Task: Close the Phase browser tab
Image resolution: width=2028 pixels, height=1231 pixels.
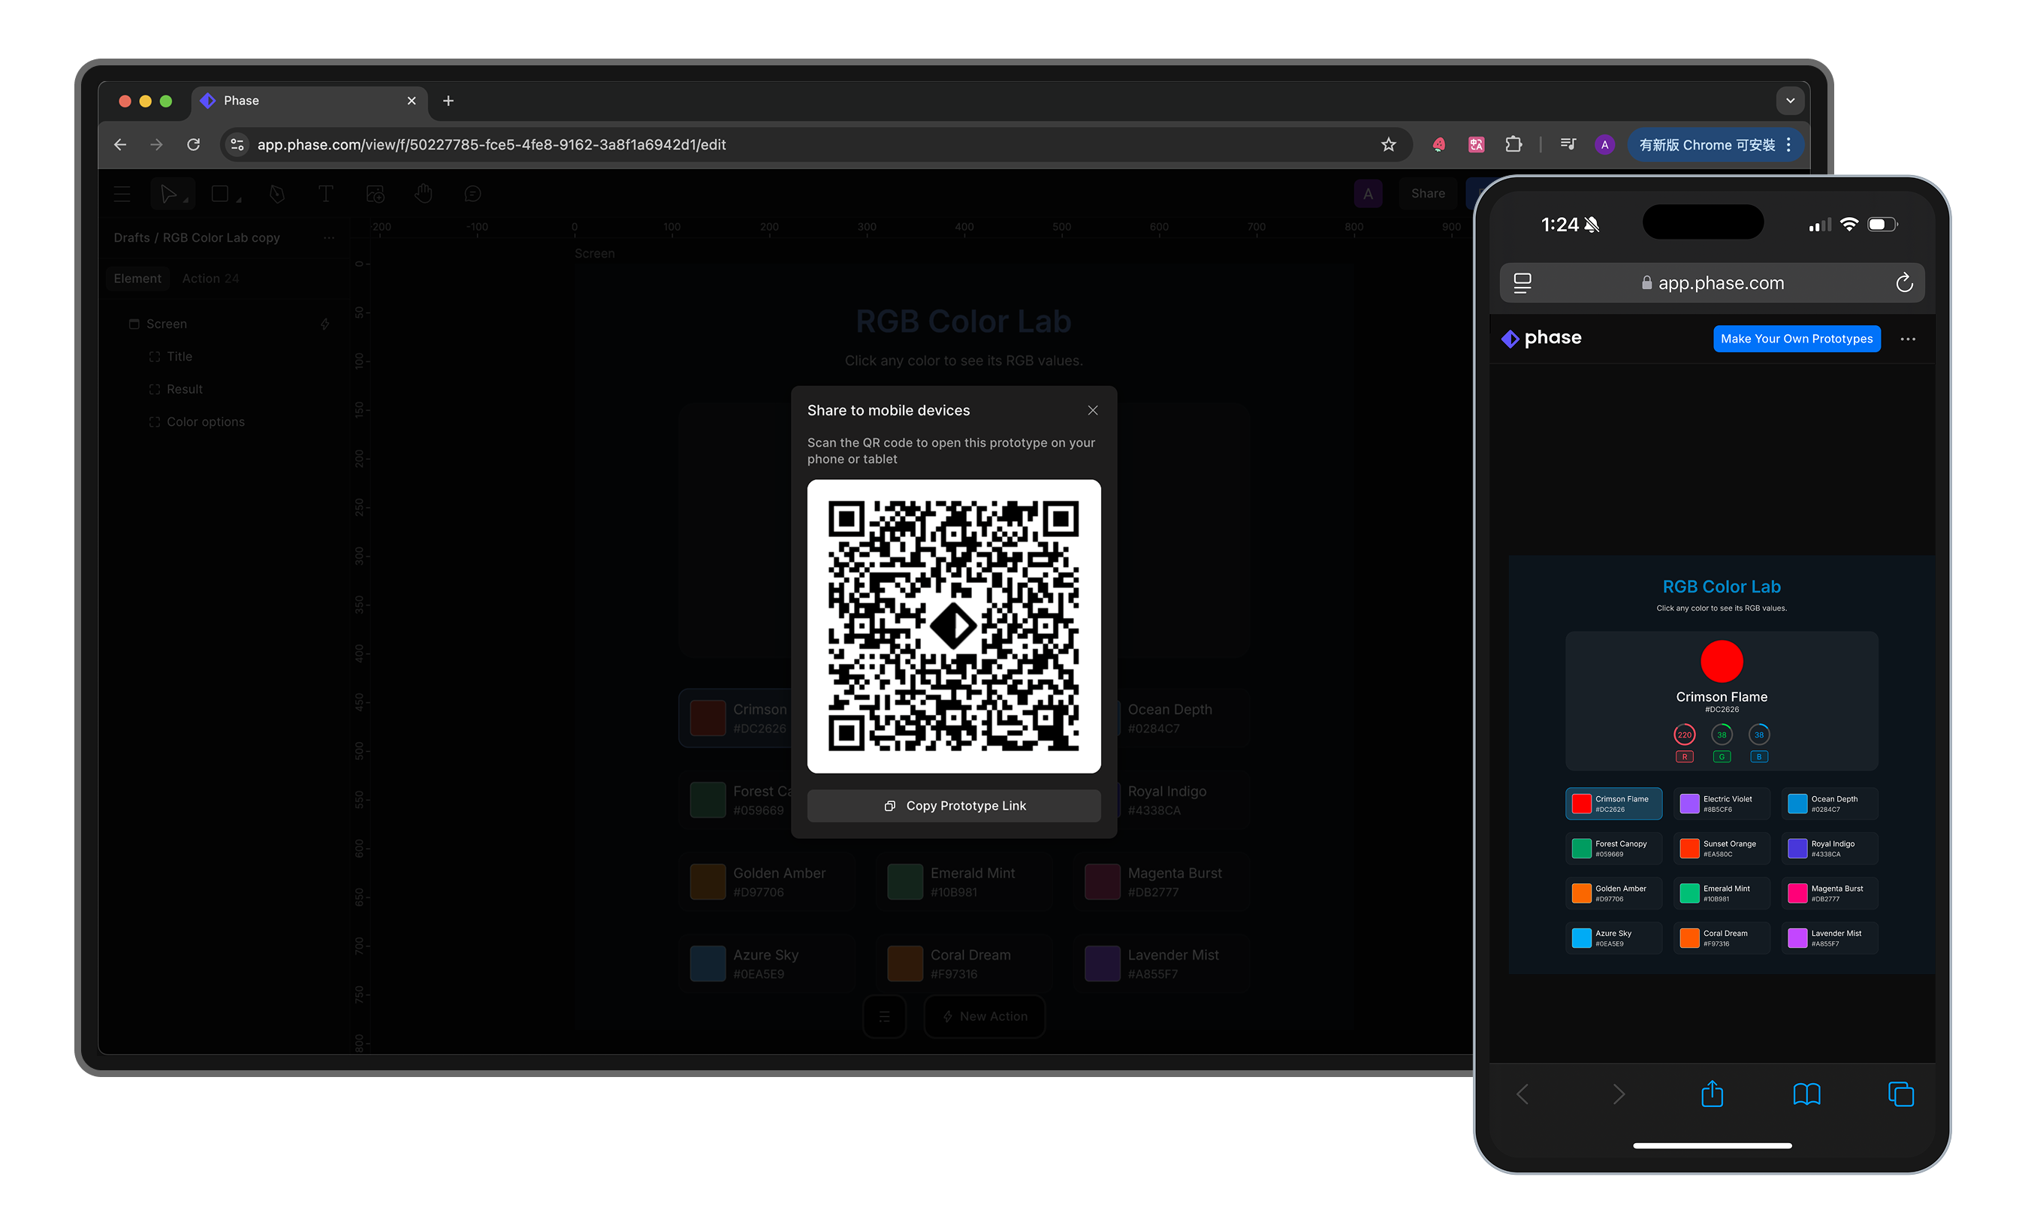Action: point(412,101)
